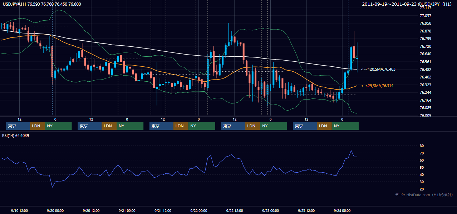Select the 9/23 12:00 time axis label
Viewport: 457px width, 214px height.
tap(306, 210)
